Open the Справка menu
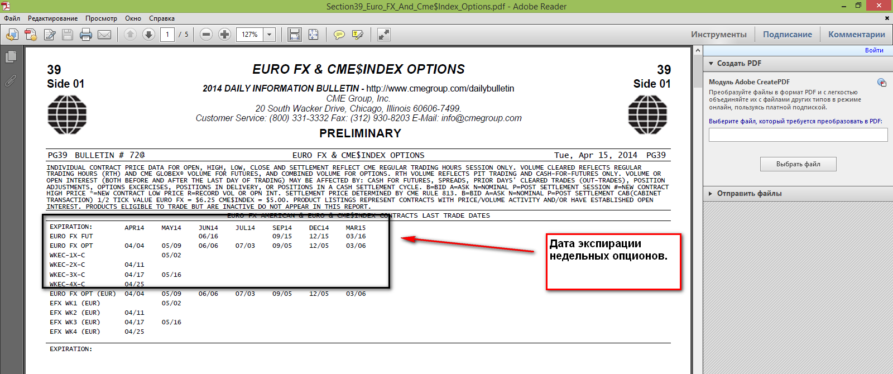Image resolution: width=893 pixels, height=374 pixels. 162,18
